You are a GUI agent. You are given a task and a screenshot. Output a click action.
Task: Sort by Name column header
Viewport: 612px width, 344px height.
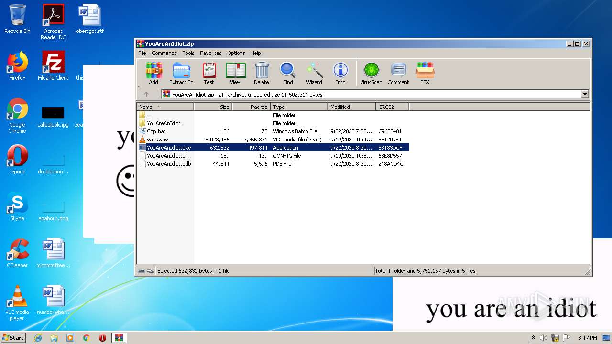point(165,107)
